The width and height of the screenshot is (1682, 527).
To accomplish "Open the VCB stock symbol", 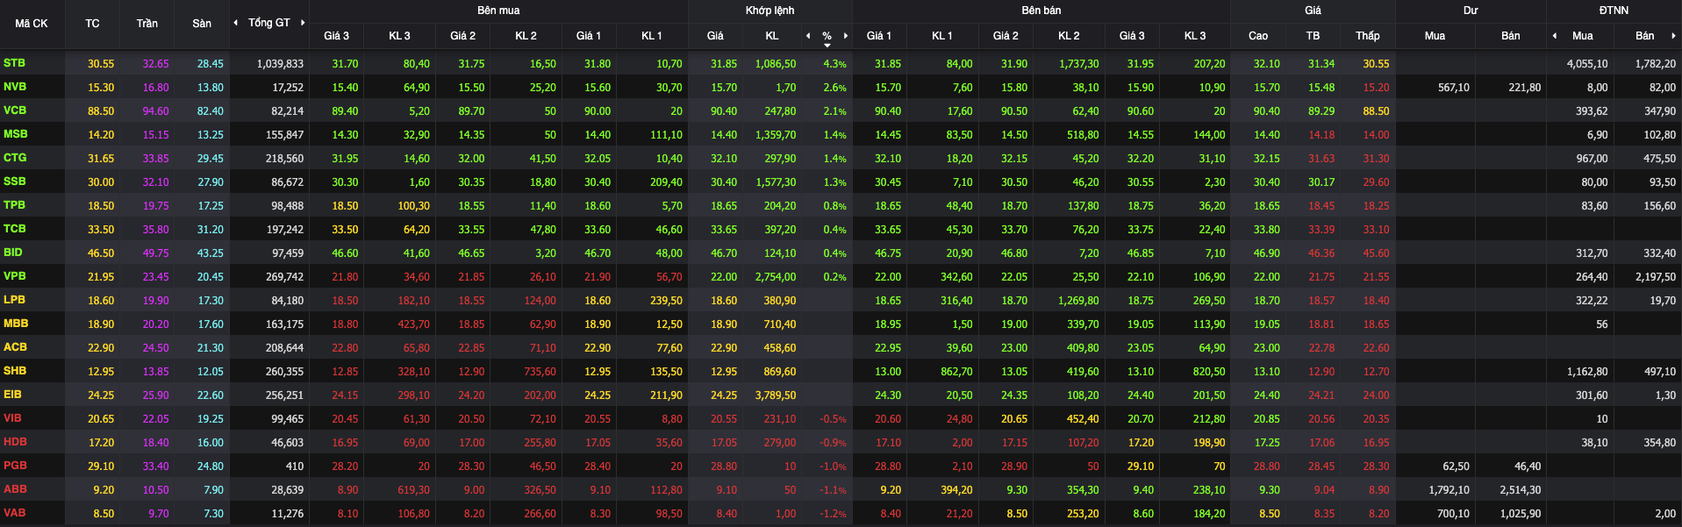I will 15,110.
